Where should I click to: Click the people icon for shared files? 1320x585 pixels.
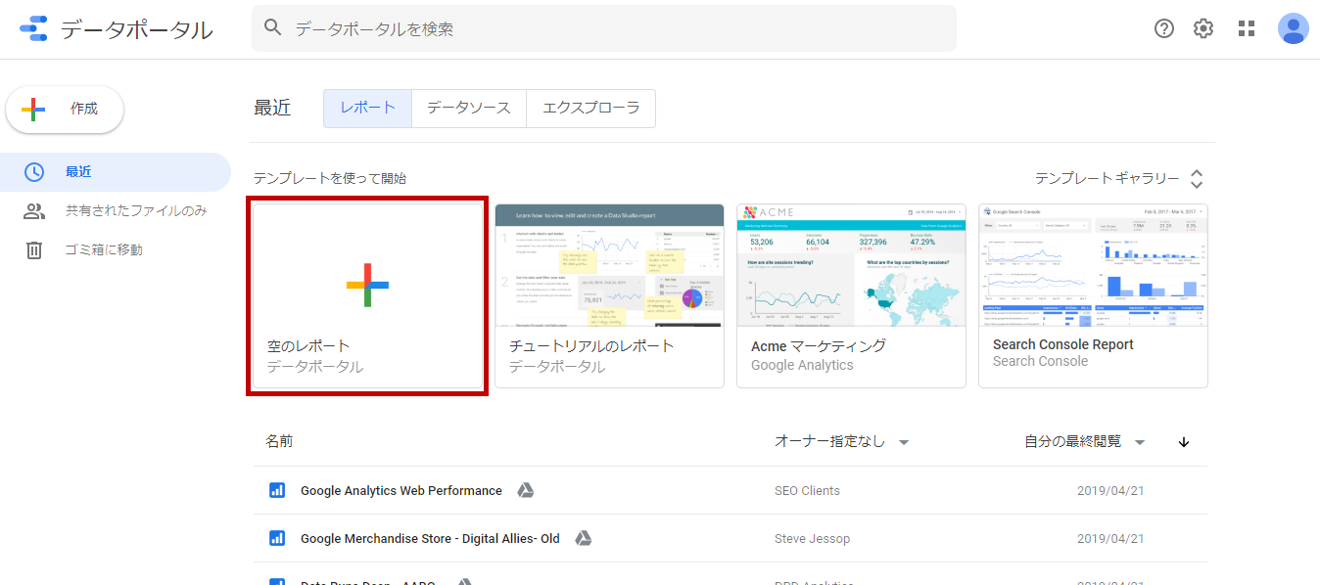(x=34, y=211)
